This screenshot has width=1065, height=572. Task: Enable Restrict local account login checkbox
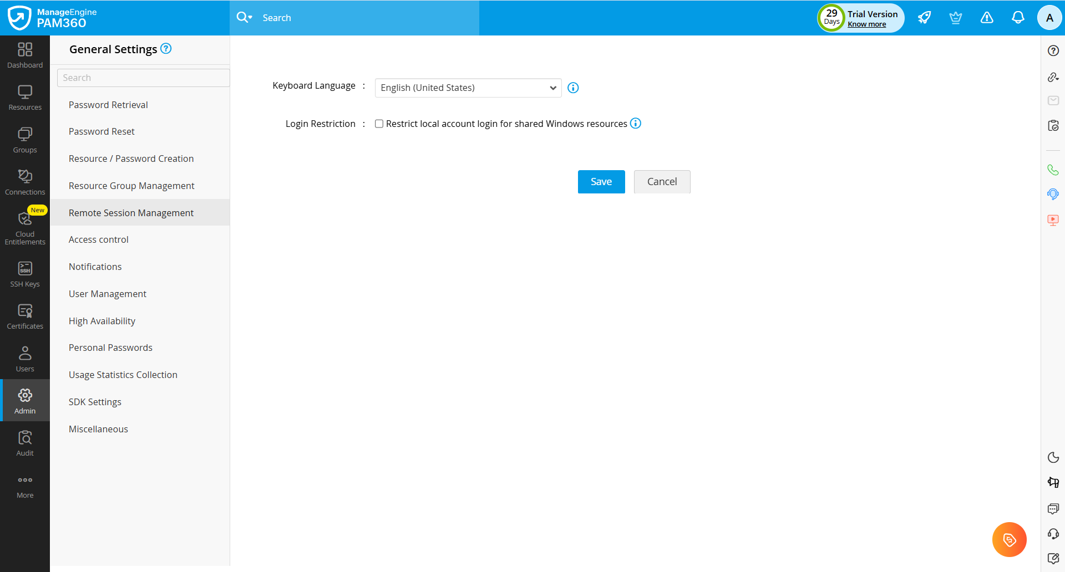click(x=379, y=124)
